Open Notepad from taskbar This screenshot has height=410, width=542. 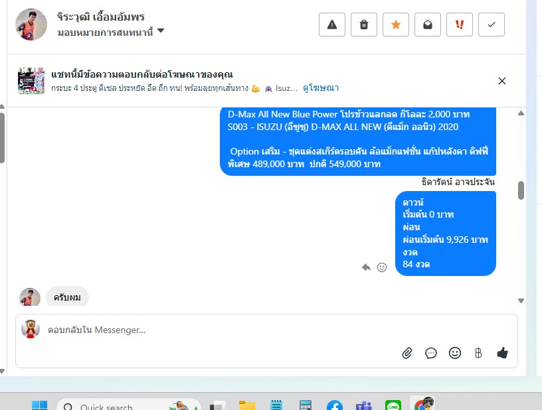pos(276,405)
